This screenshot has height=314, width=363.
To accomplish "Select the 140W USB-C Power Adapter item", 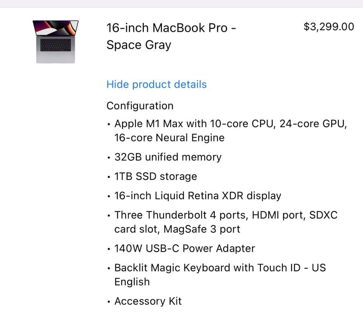I will click(185, 249).
